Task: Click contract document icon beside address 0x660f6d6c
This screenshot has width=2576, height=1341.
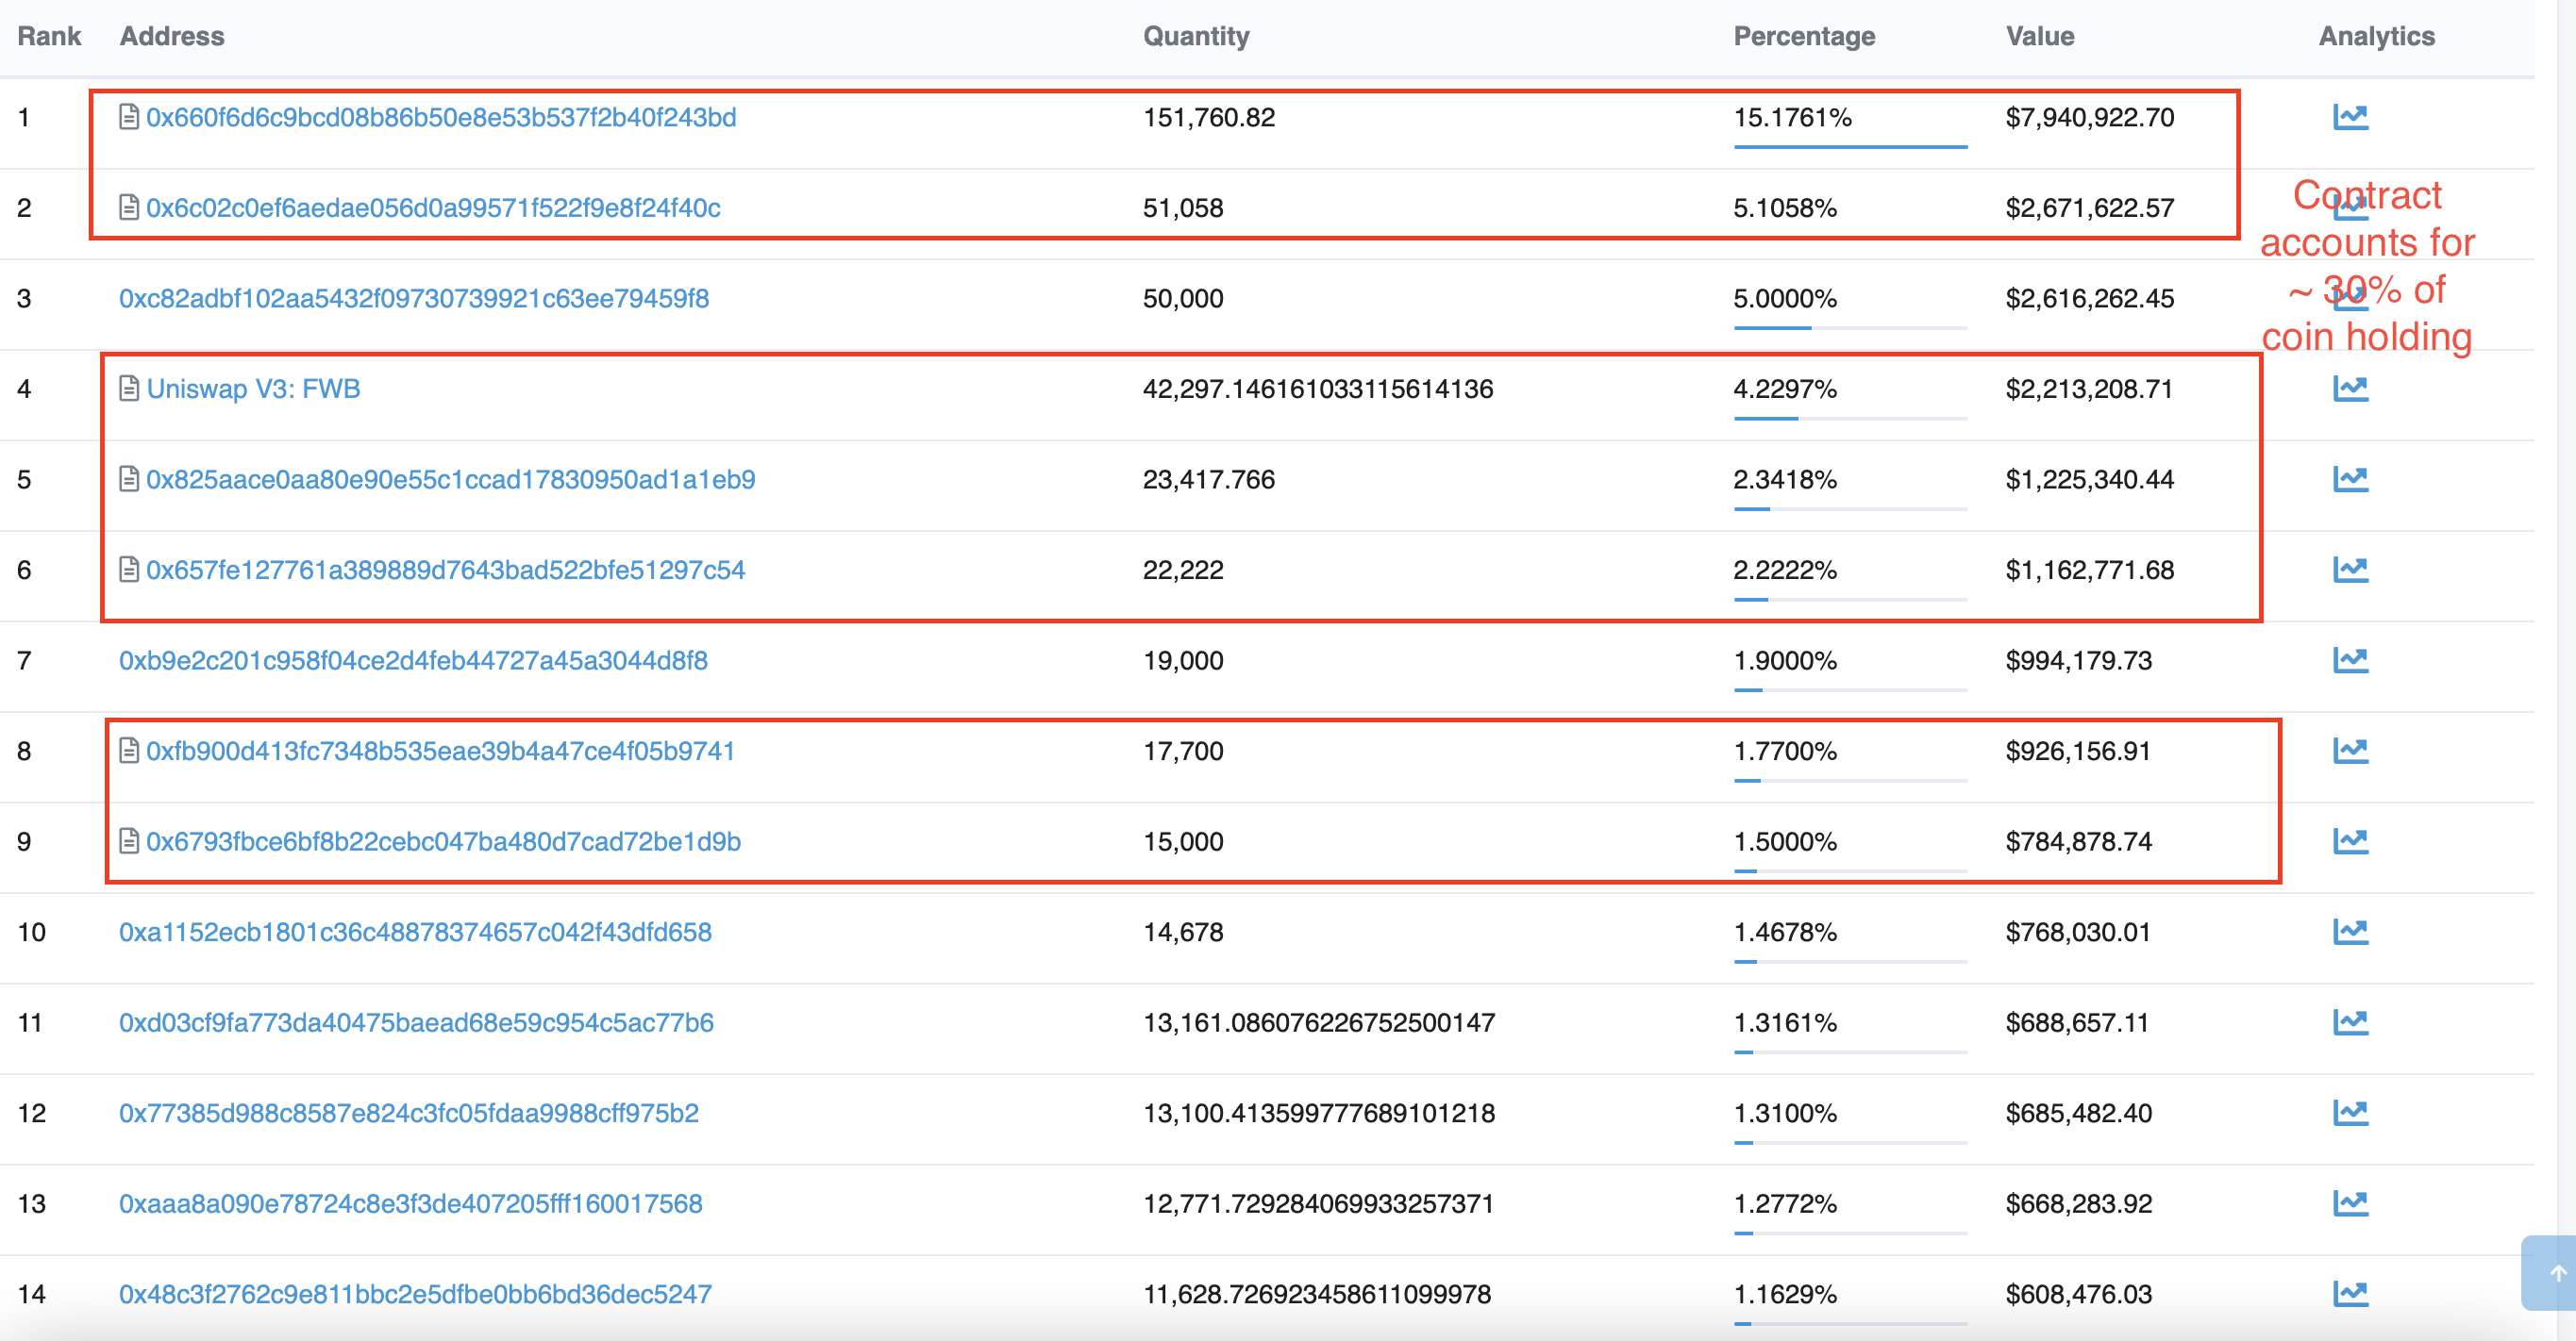Action: click(x=129, y=117)
